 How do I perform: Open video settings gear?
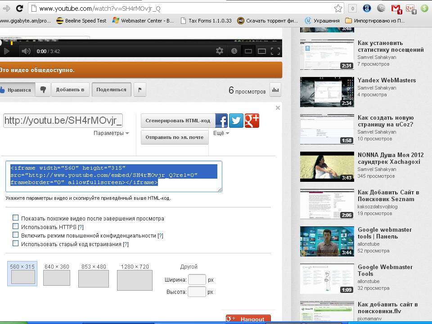pos(220,51)
